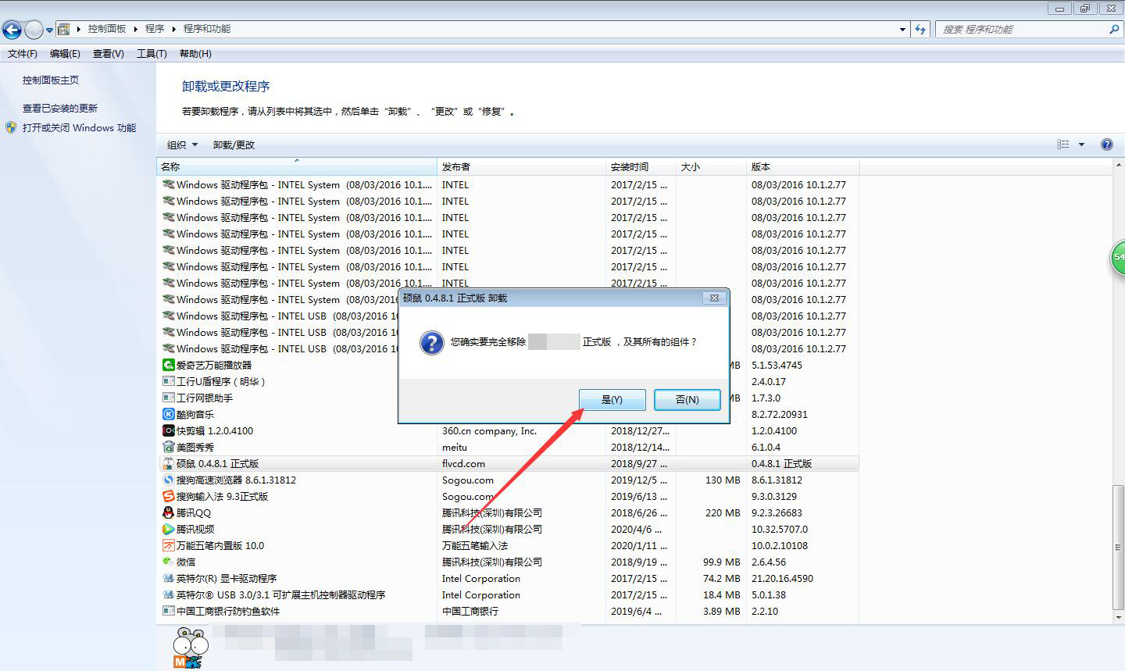
Task: Click 控制面板 in the address breadcrumb
Action: click(107, 29)
